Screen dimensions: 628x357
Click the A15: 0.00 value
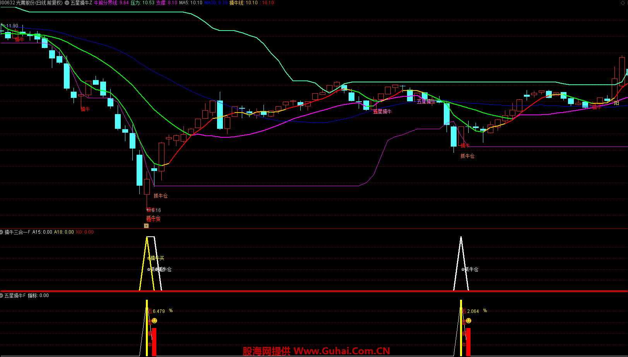[x=42, y=232]
